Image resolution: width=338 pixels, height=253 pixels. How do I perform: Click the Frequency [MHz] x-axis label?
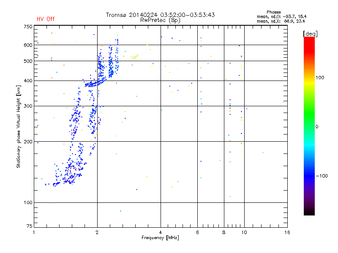coord(160,238)
